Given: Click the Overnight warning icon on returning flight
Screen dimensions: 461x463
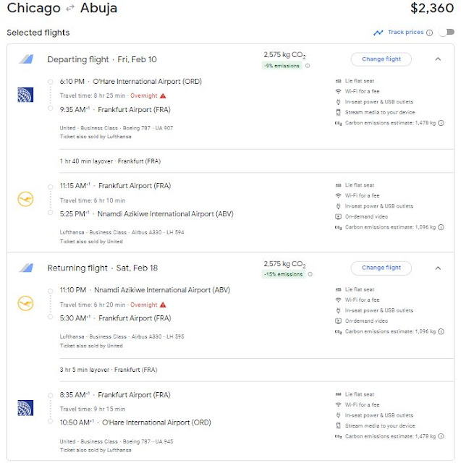Looking at the screenshot, I should tap(163, 305).
